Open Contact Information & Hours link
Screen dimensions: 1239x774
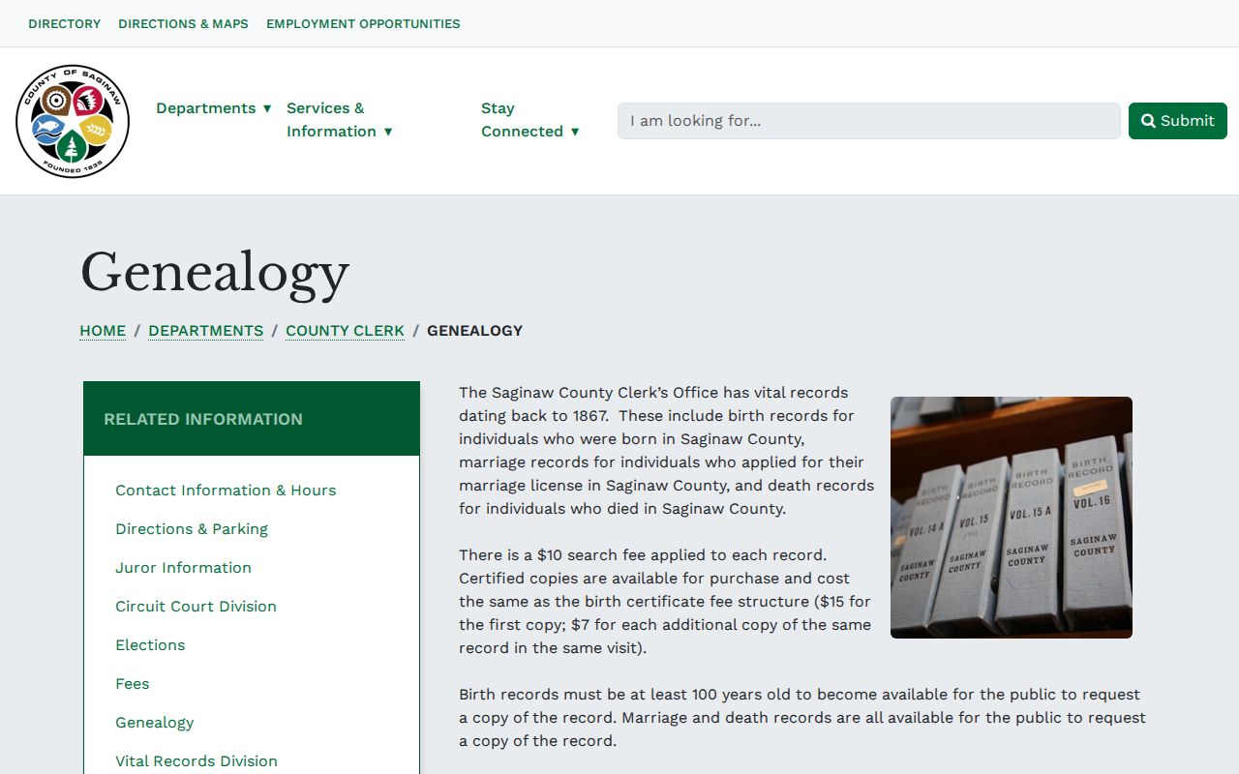[x=226, y=491]
